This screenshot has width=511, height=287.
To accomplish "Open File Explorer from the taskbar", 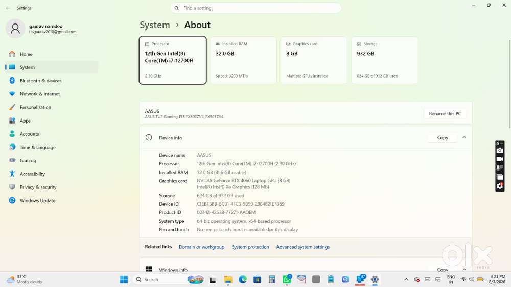I will (x=228, y=279).
